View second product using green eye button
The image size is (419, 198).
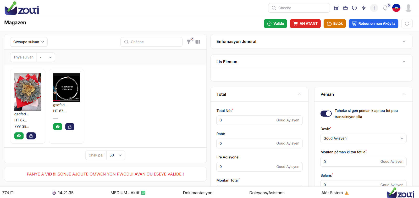(58, 127)
